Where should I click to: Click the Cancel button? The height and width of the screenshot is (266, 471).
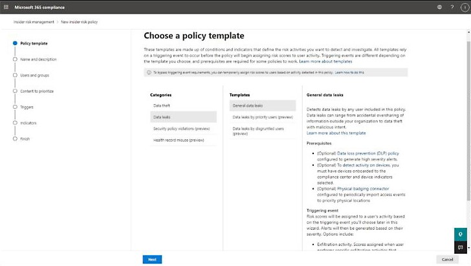point(447,260)
